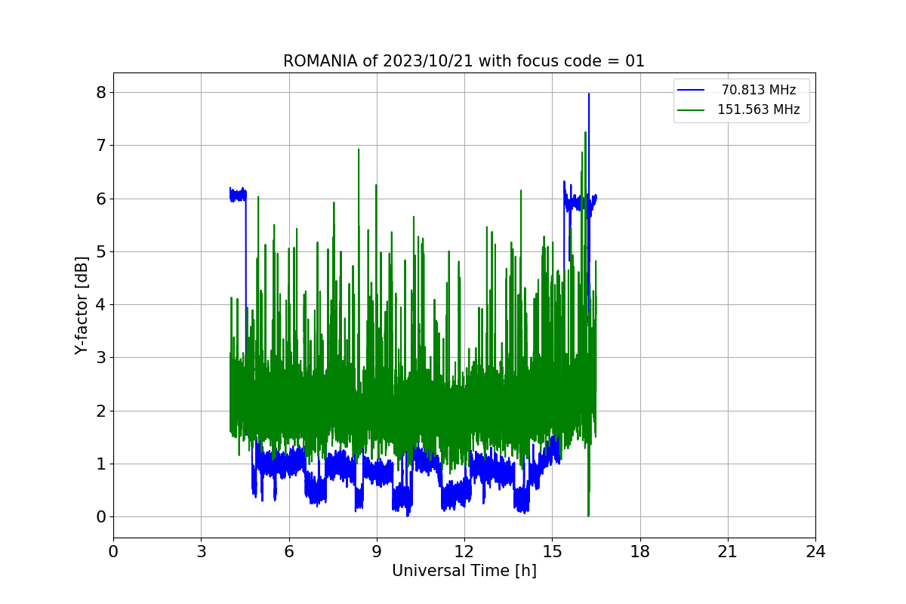Click the blue plateau at 6 dB near 4h

(238, 195)
